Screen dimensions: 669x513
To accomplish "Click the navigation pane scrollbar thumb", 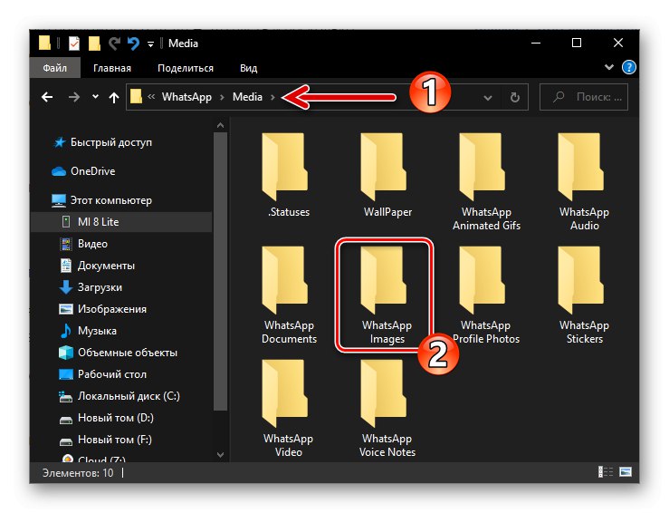I will click(220, 271).
